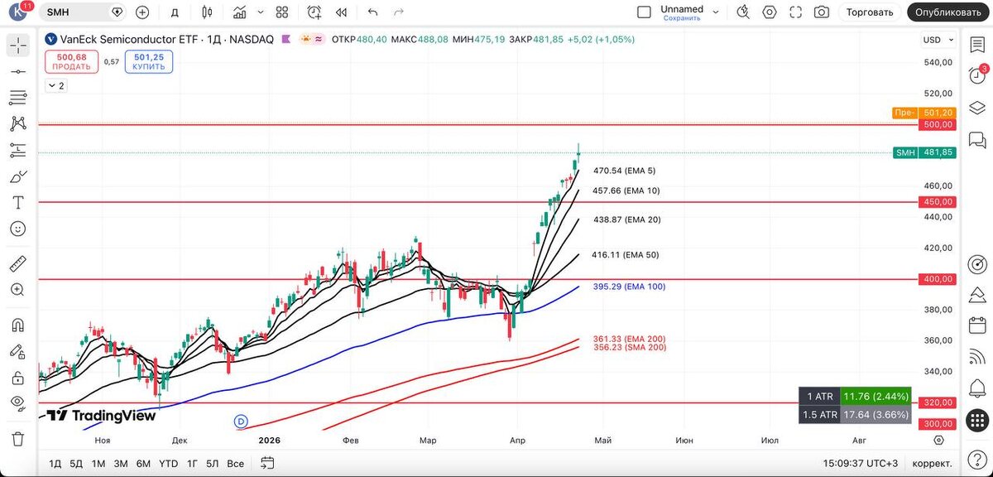Viewport: 993px width, 477px height.
Task: Open the Д timeframe interval selector
Action: 175,12
